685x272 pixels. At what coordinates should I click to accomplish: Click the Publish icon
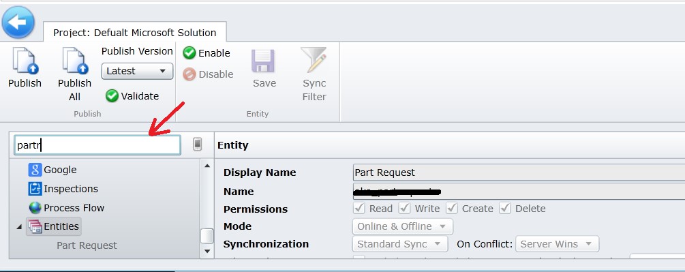[25, 61]
